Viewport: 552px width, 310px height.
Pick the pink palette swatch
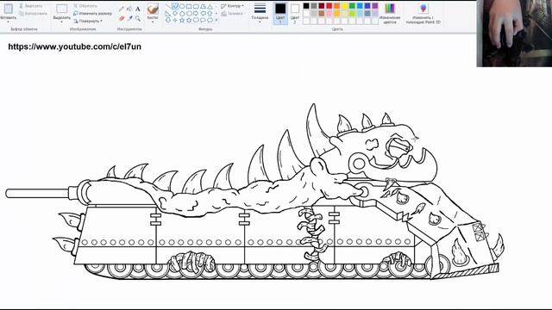(x=329, y=14)
